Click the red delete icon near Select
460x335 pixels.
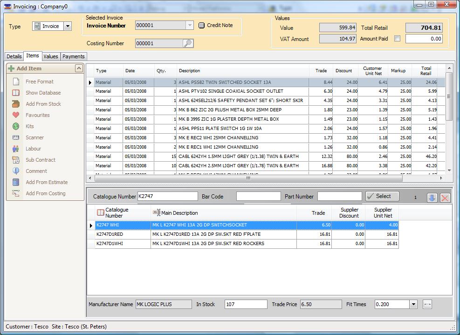pyautogui.click(x=445, y=196)
